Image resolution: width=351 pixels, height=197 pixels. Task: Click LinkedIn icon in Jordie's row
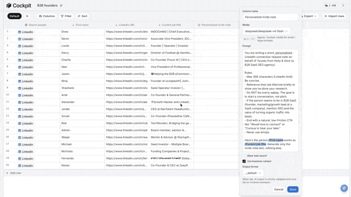click(x=19, y=109)
